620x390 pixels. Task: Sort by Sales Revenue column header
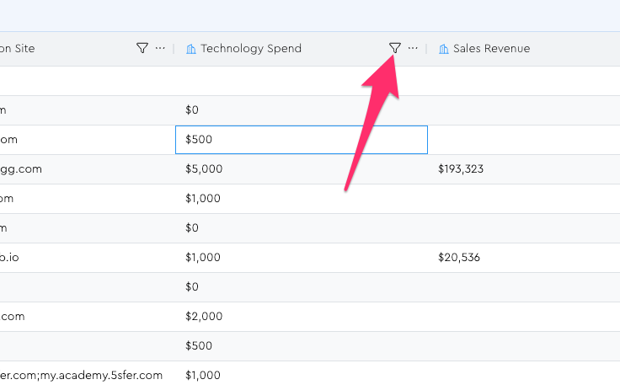[491, 49]
